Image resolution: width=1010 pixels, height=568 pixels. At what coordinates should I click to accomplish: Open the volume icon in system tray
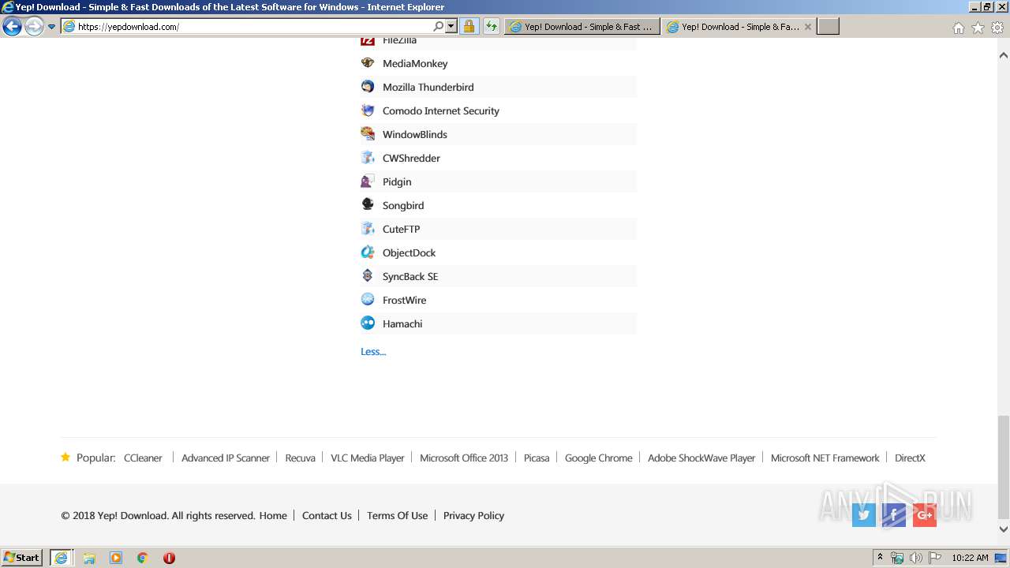coord(915,558)
